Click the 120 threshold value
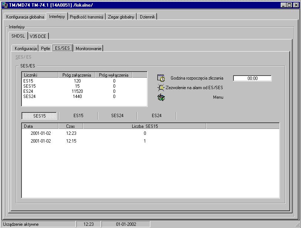Viewport: 301px width, 228px height. tap(77, 81)
